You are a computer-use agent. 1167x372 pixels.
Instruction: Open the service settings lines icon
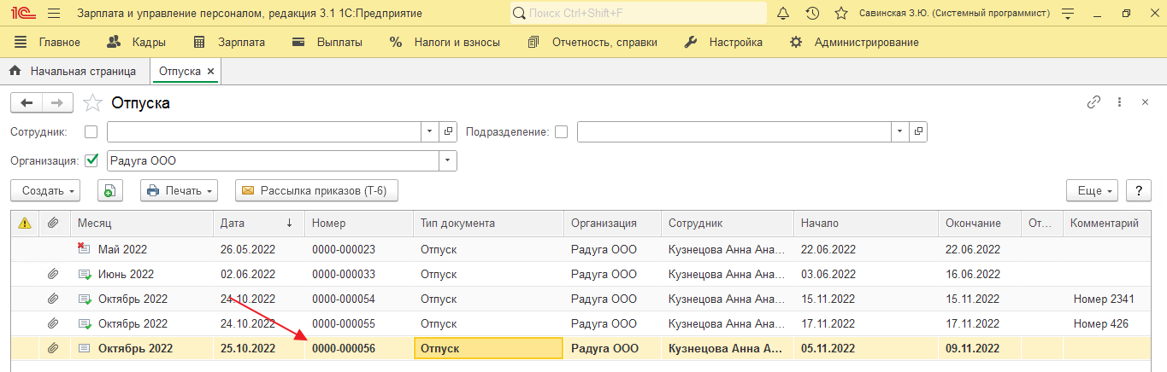[x=1068, y=14]
